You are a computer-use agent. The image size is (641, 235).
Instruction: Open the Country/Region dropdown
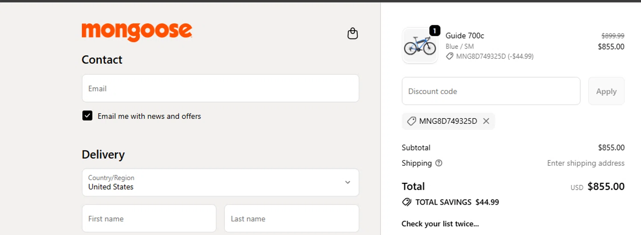click(221, 182)
